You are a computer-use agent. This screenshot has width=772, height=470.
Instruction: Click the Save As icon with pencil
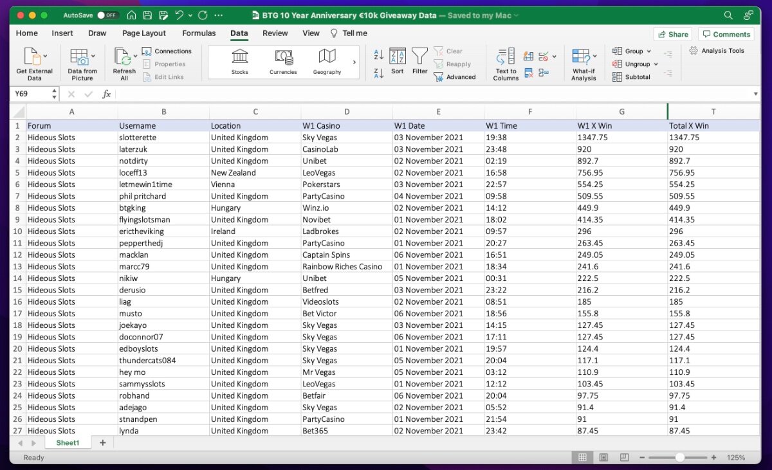pos(163,15)
